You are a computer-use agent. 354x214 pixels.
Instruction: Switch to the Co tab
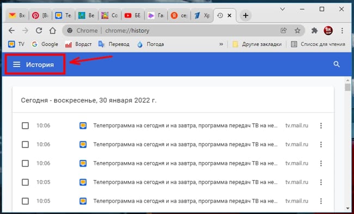109,15
